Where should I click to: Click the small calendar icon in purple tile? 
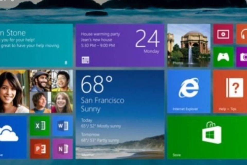(85, 60)
